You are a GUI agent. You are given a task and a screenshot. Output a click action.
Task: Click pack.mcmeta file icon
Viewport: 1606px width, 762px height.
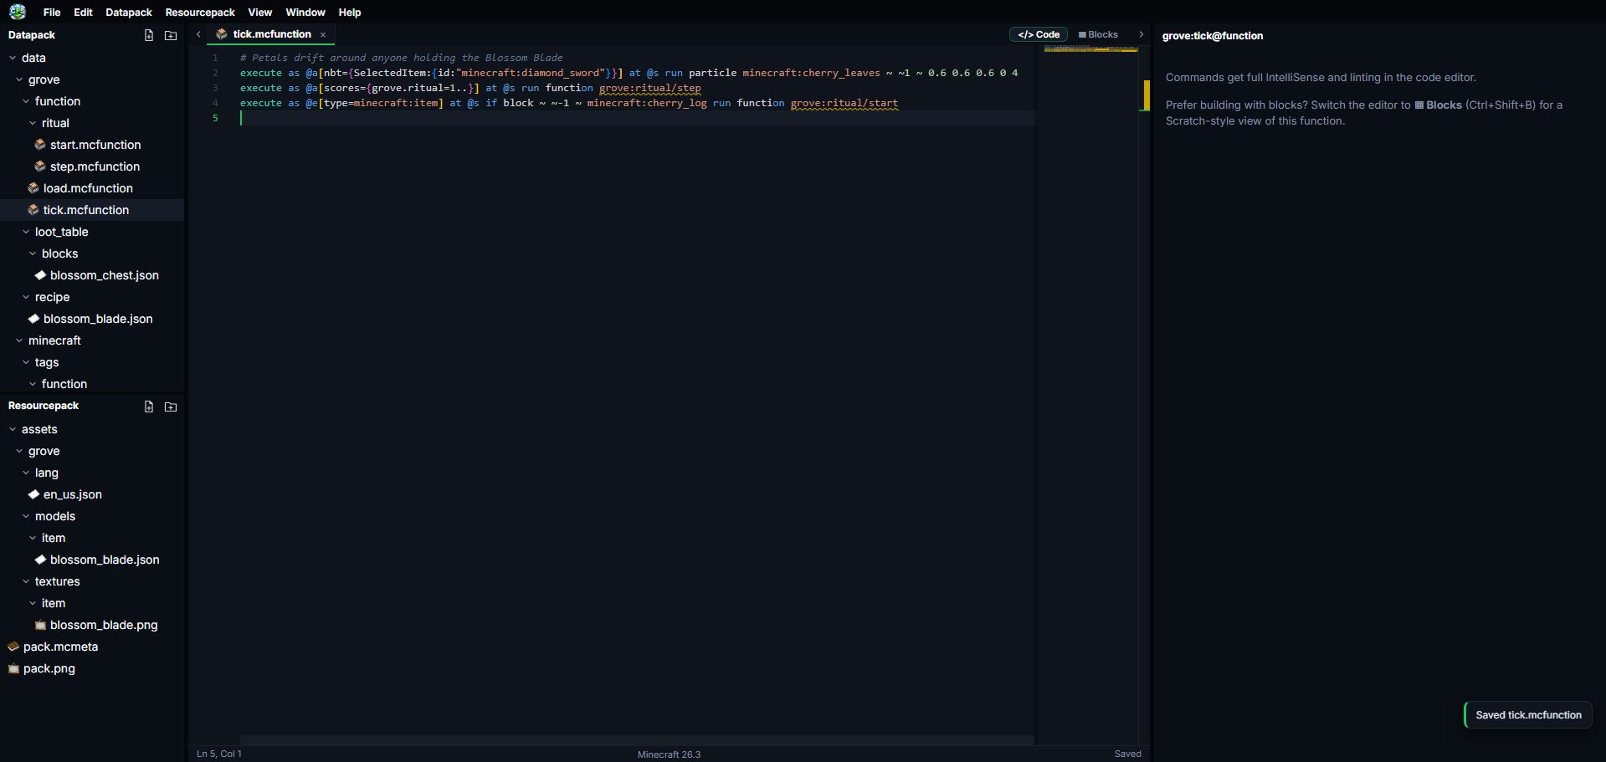coord(13,647)
